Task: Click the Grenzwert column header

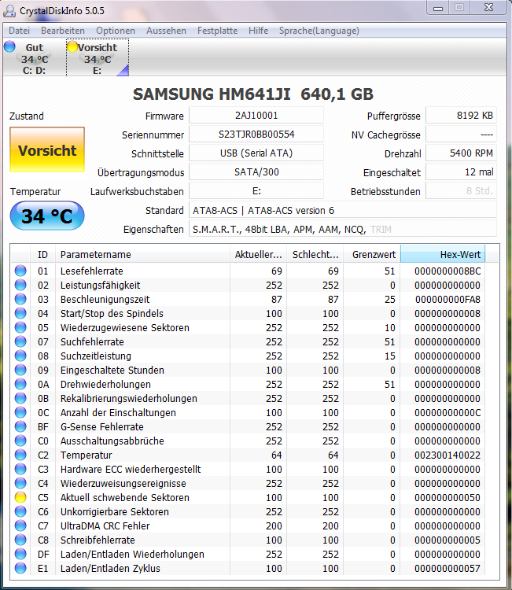Action: 372,254
